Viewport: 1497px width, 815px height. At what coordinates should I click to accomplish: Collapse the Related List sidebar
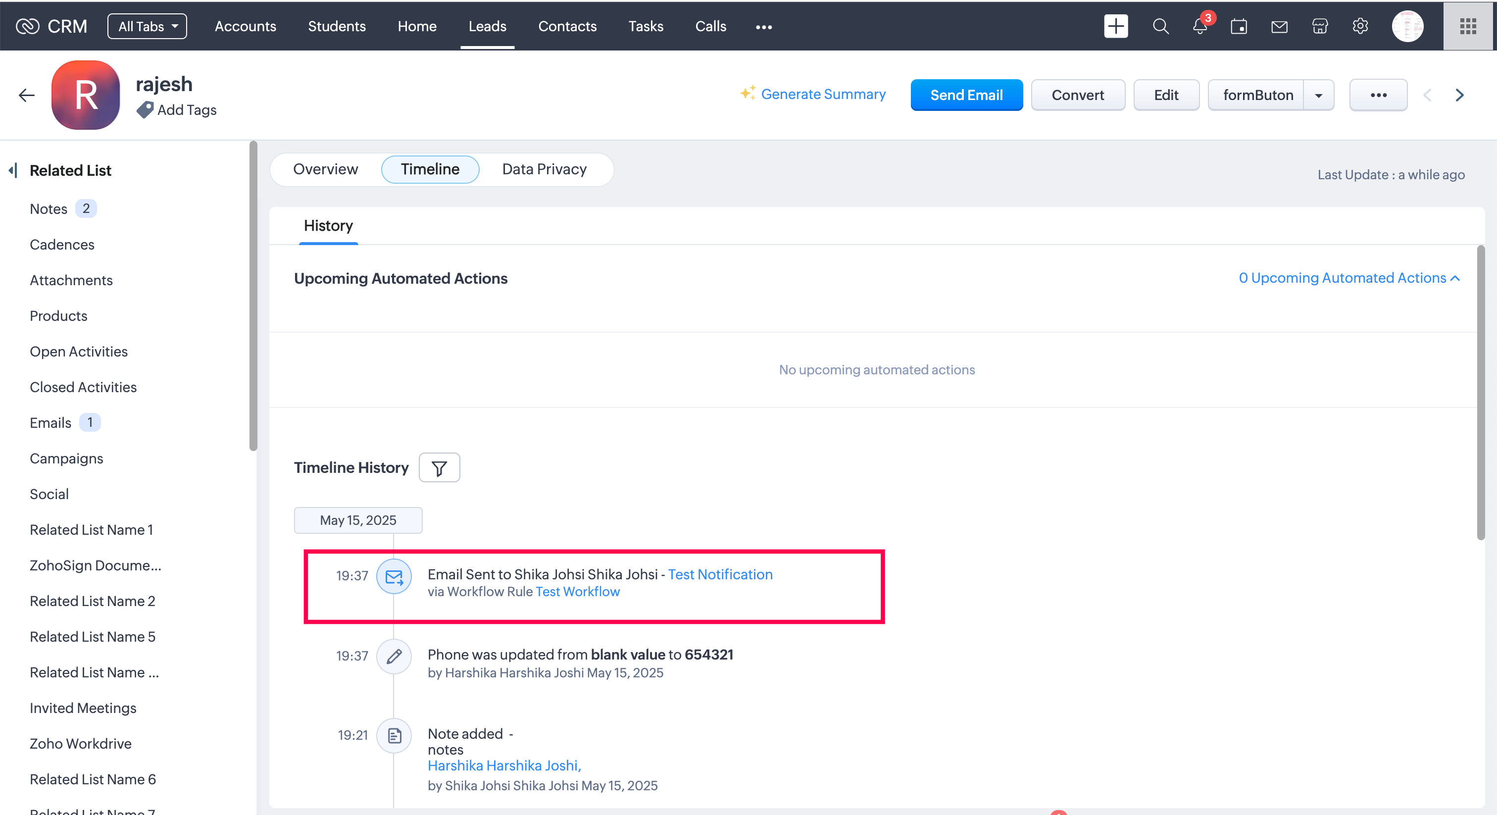pos(13,170)
